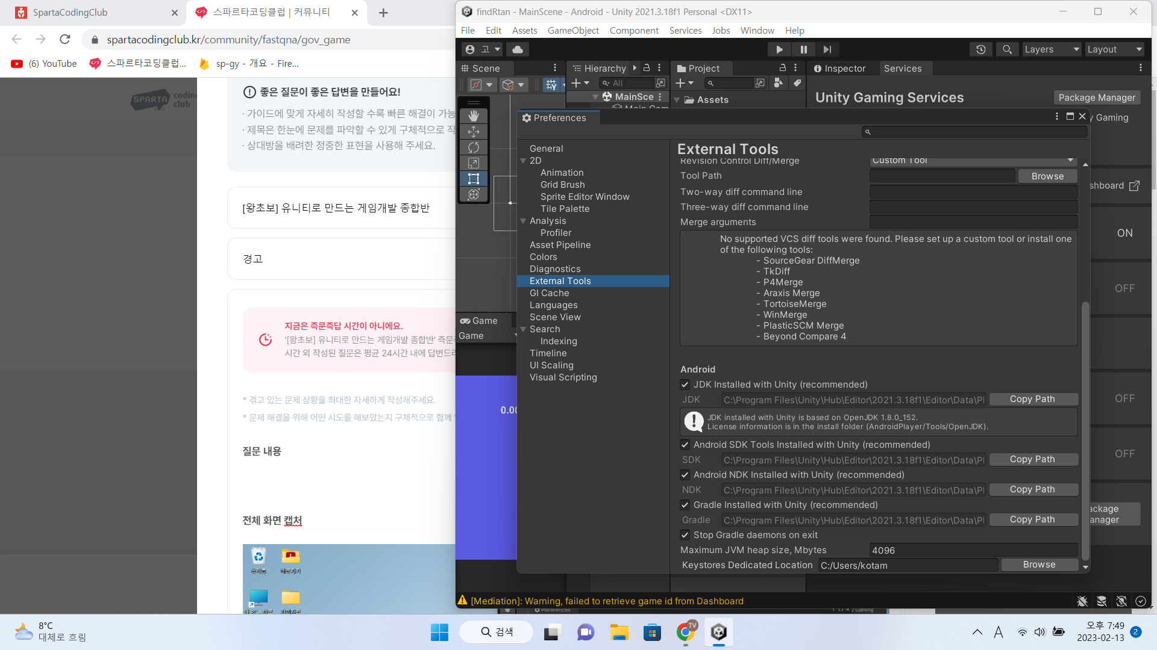Toggle Gradle Installed with Unity checkbox
The height and width of the screenshot is (650, 1157).
(685, 505)
